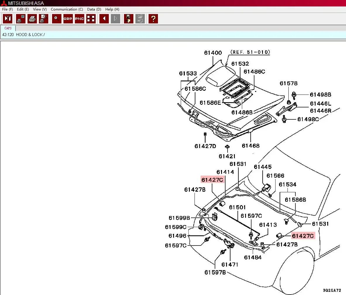Click the PNC toolbar button

click(79, 19)
